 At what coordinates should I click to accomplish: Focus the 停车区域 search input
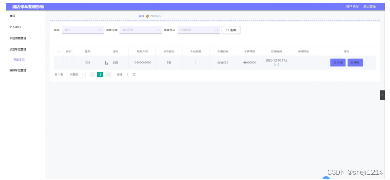(141, 30)
